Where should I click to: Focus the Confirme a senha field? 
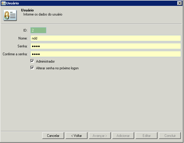point(106,54)
